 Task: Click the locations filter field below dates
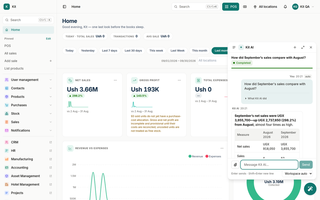[x=213, y=61]
